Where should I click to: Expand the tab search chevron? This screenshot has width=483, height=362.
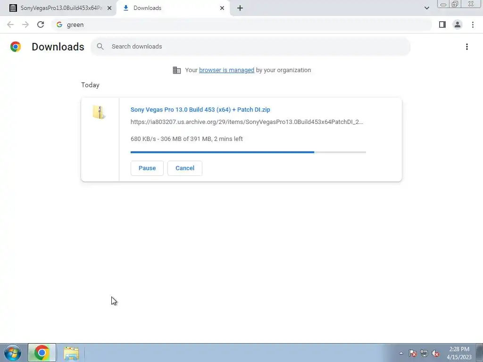pos(426,8)
